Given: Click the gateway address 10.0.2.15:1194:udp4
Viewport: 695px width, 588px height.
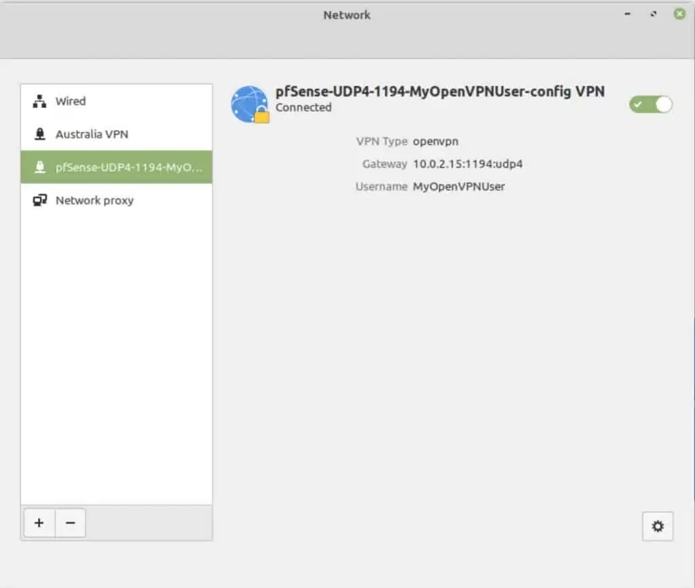Looking at the screenshot, I should [468, 164].
